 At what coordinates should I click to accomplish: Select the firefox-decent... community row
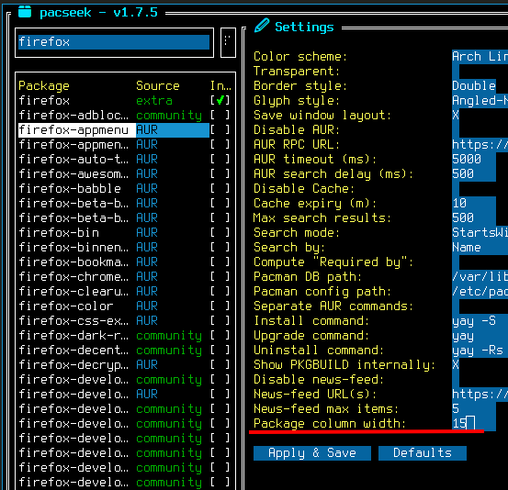tap(125, 351)
